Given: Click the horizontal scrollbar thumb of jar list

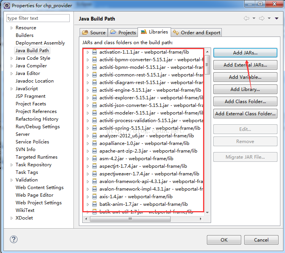Looking at the screenshot, I should tap(130, 219).
